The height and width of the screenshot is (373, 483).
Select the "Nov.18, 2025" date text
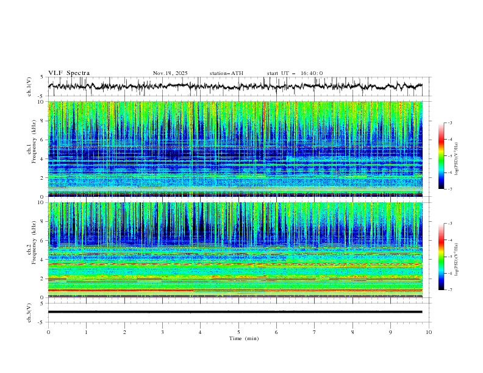tap(170, 73)
